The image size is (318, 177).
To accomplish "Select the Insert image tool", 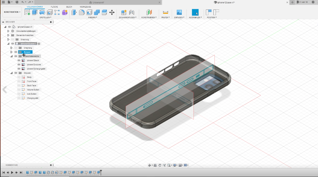I will (x=179, y=12).
